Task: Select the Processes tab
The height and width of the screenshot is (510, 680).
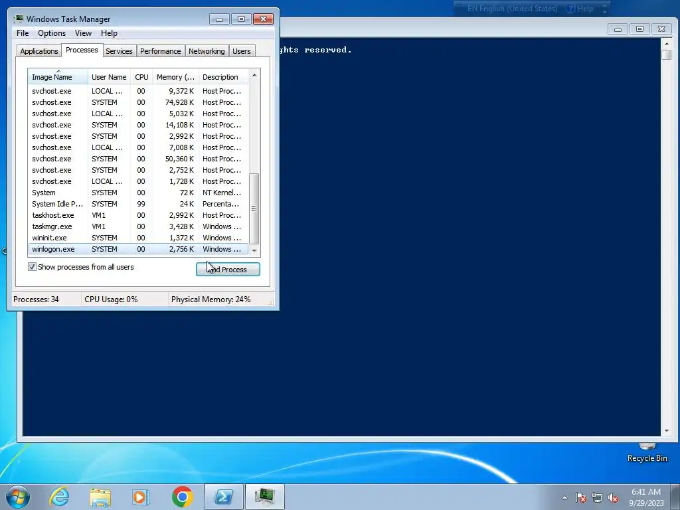Action: 82,50
